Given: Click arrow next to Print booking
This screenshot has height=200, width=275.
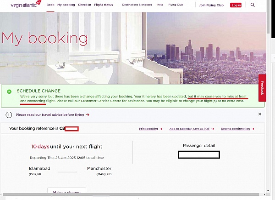Looking at the screenshot, I should [x=161, y=129].
